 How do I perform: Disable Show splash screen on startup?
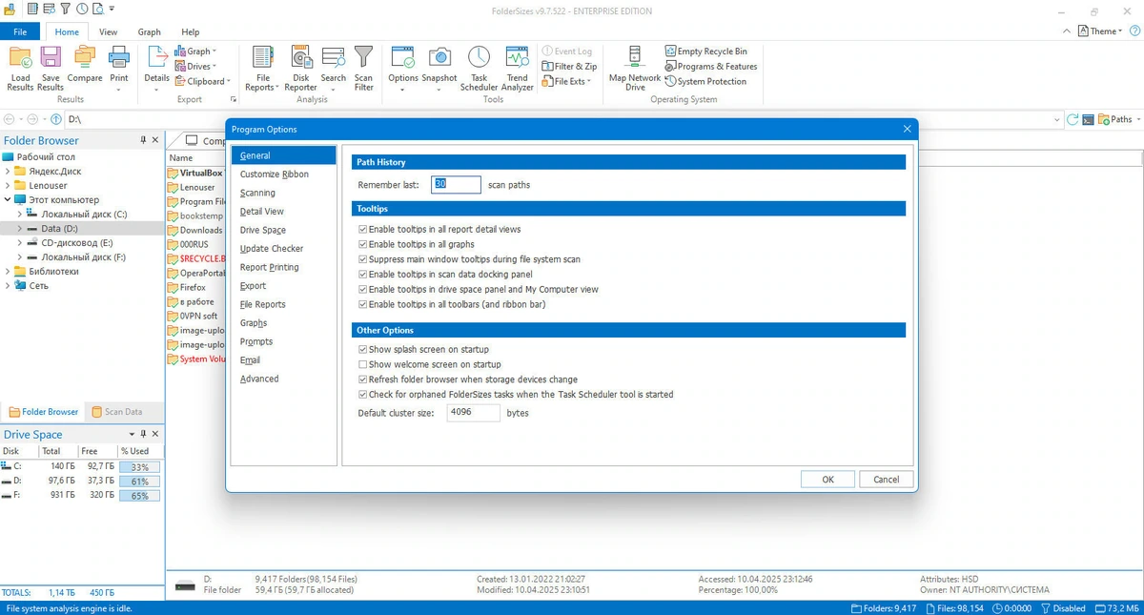click(363, 350)
